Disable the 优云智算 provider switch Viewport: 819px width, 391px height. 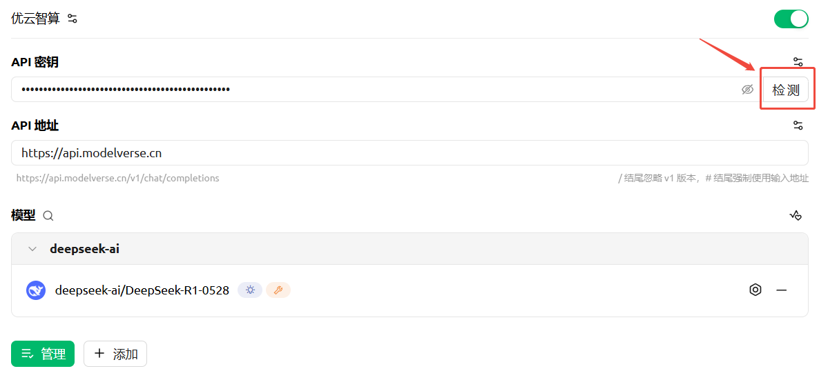pyautogui.click(x=791, y=19)
